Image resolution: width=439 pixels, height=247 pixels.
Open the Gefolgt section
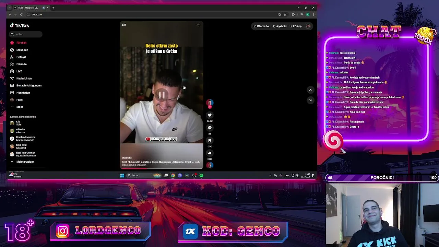(18, 57)
